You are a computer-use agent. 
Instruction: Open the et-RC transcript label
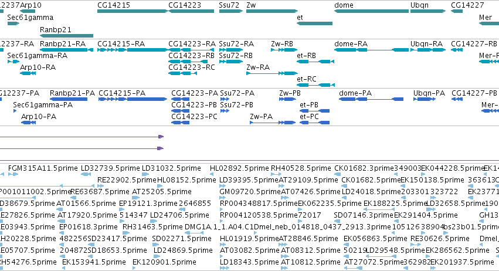pos(307,79)
